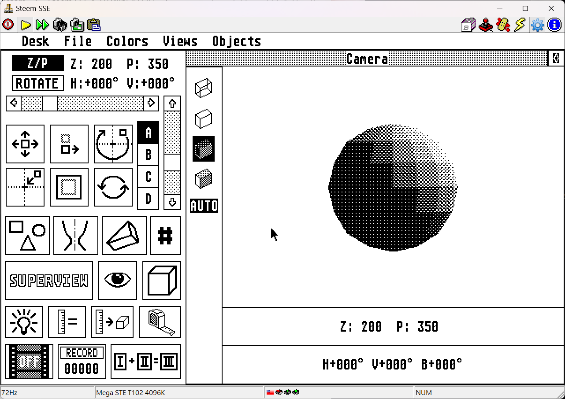Open the 2D shape primitives tool
Image resolution: width=565 pixels, height=399 pixels.
point(27,236)
